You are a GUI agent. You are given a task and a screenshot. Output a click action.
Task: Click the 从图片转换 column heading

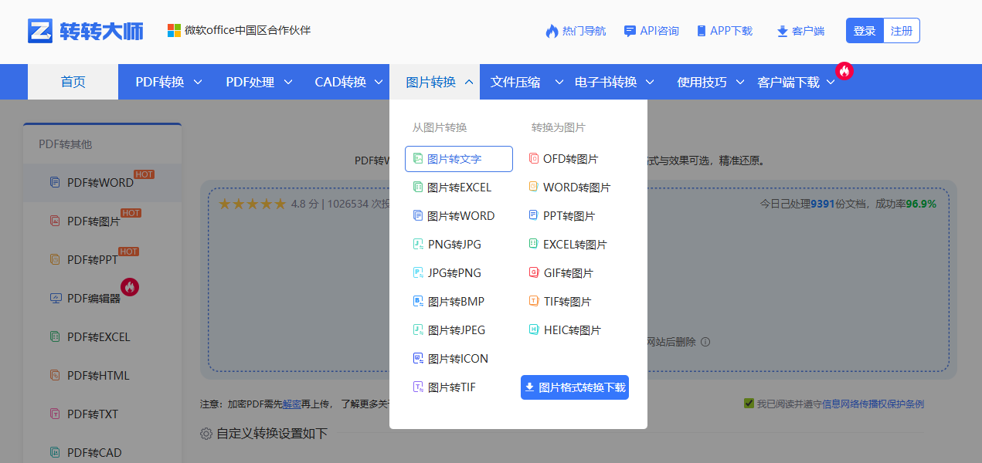pyautogui.click(x=440, y=127)
